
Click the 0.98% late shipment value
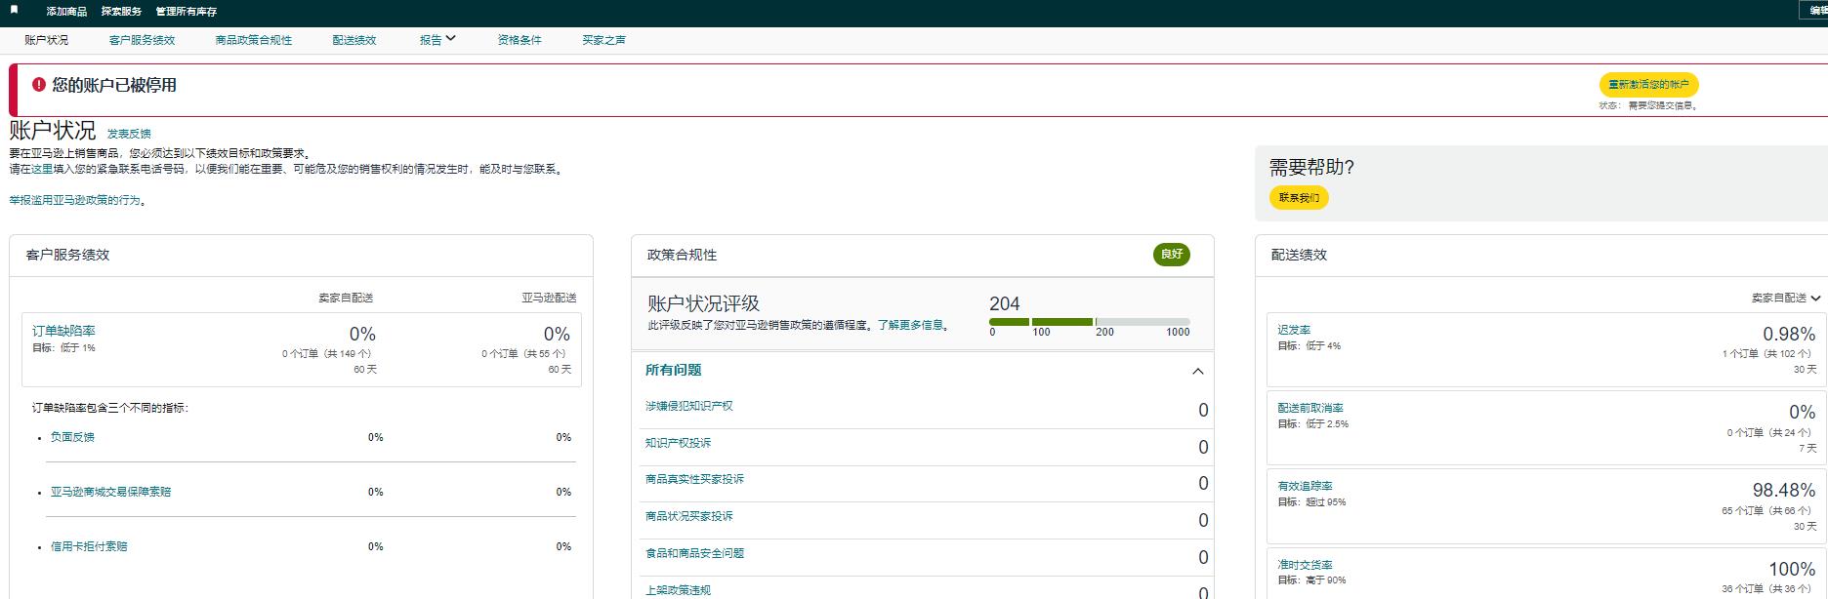click(1789, 334)
